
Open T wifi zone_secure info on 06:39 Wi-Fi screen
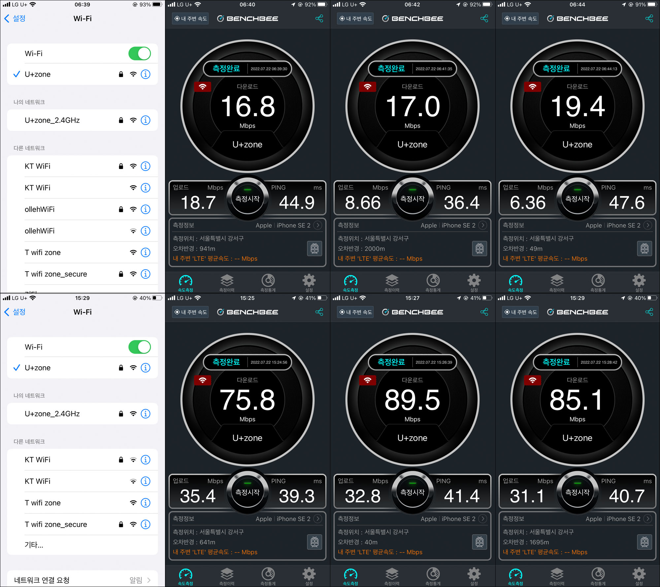coord(146,274)
